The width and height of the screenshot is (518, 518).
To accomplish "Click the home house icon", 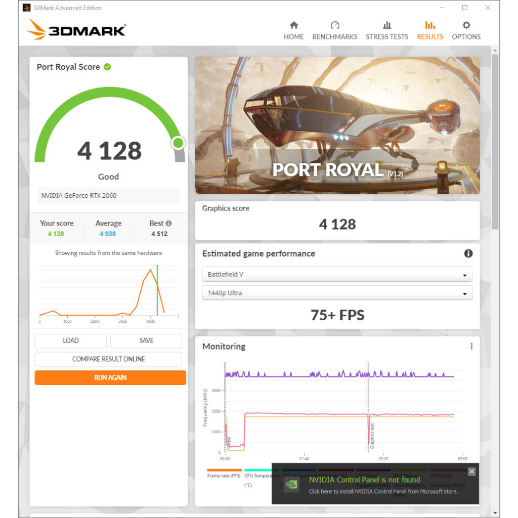I will 294,25.
